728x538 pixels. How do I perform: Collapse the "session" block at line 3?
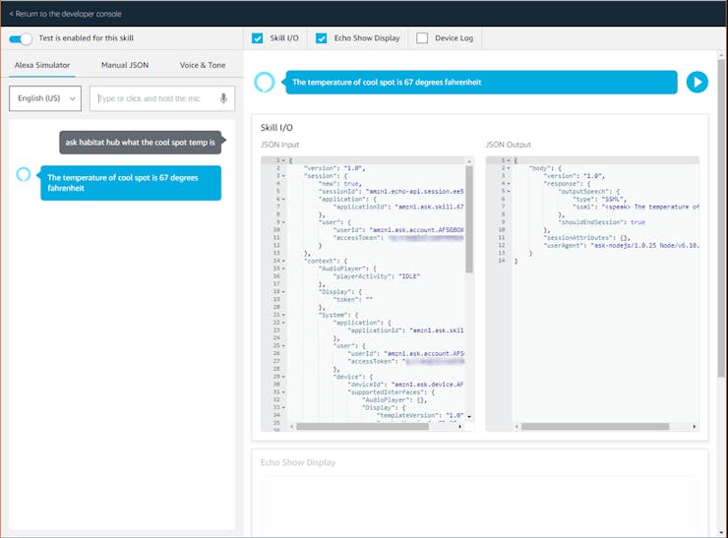(x=283, y=176)
